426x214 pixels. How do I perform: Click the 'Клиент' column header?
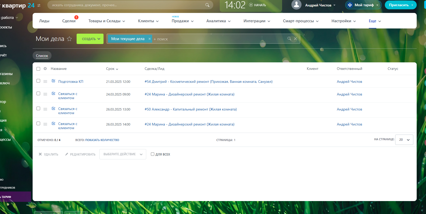pos(312,69)
